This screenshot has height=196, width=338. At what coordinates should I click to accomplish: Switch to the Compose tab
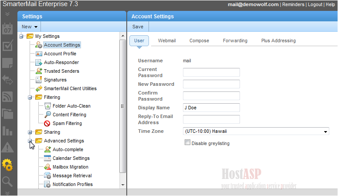click(x=199, y=41)
